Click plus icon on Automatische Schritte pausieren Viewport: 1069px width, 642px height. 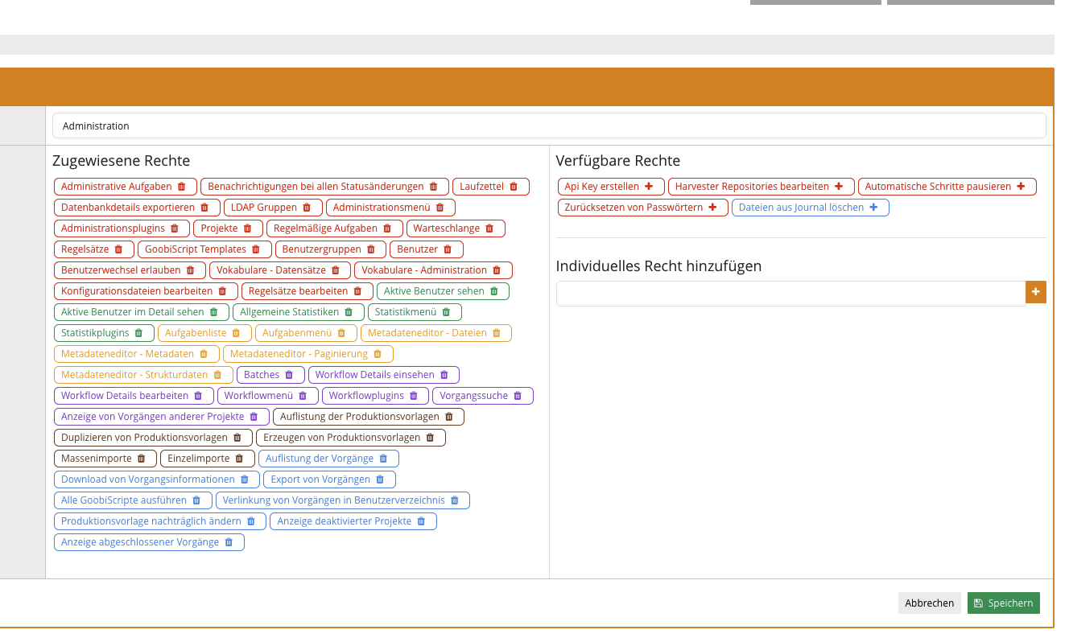pos(1021,187)
